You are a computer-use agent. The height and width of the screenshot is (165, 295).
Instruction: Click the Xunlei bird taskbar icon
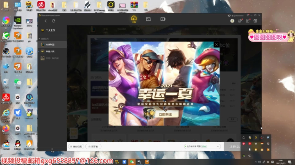124,162
